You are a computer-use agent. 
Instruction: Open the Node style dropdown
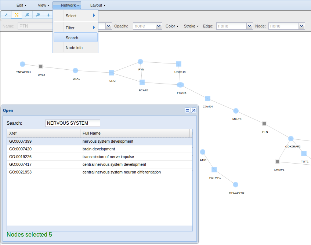click(301, 26)
